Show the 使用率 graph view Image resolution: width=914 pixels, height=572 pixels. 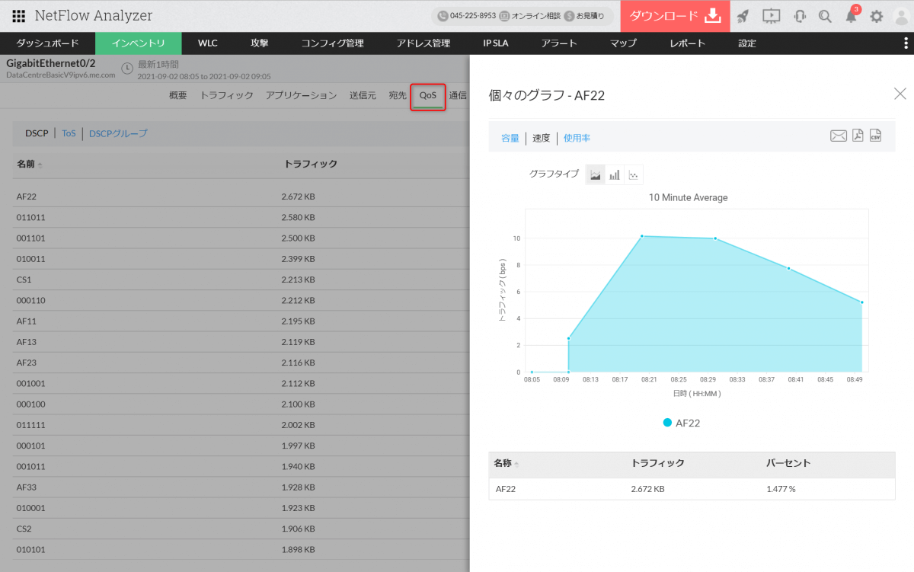click(x=577, y=138)
